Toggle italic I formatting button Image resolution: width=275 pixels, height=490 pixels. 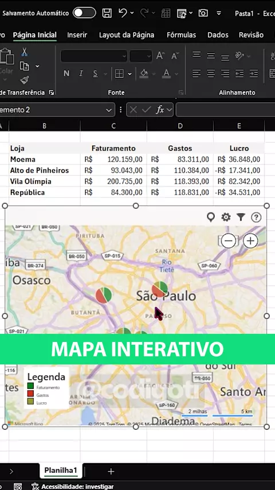click(81, 73)
